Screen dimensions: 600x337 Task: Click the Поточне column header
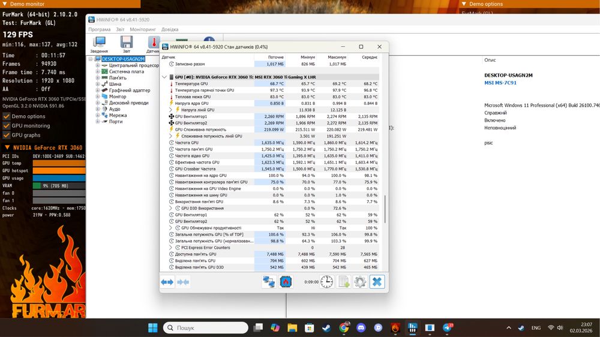[270, 57]
